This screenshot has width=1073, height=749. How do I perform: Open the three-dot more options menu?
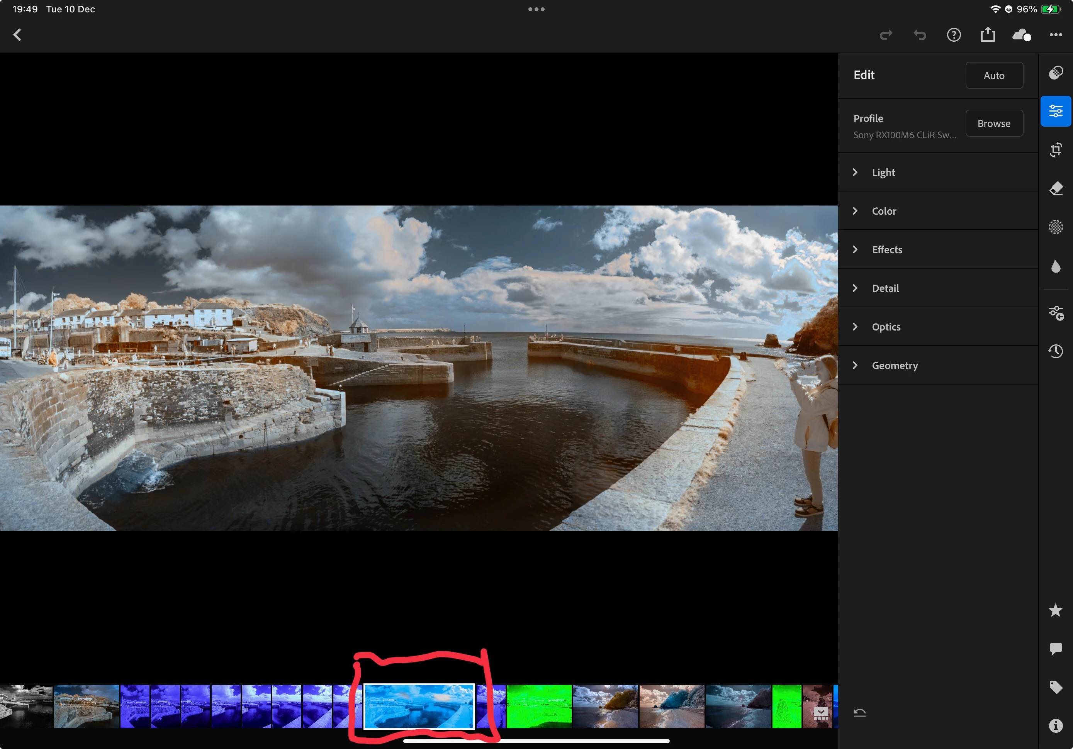click(x=1055, y=35)
